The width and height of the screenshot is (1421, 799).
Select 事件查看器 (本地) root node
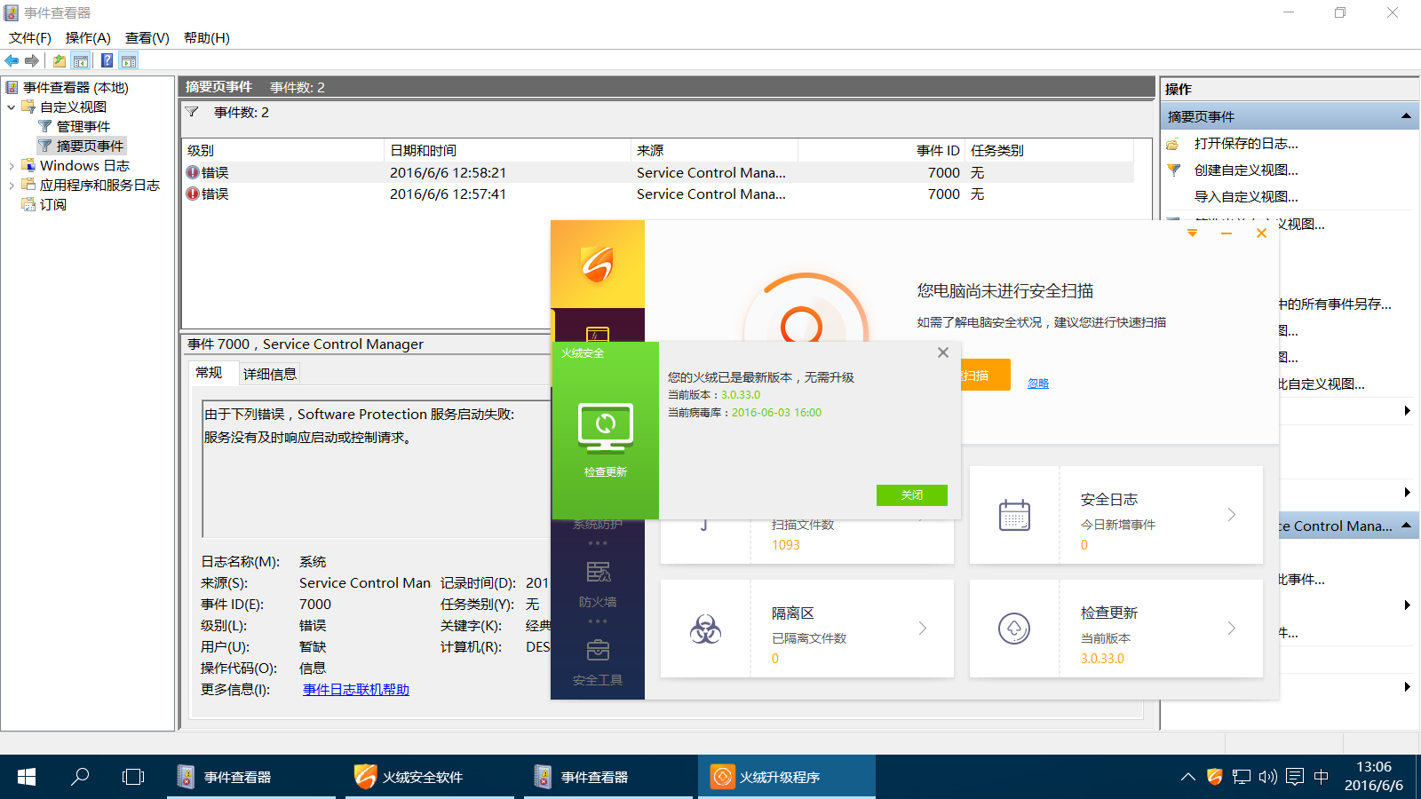pyautogui.click(x=75, y=88)
